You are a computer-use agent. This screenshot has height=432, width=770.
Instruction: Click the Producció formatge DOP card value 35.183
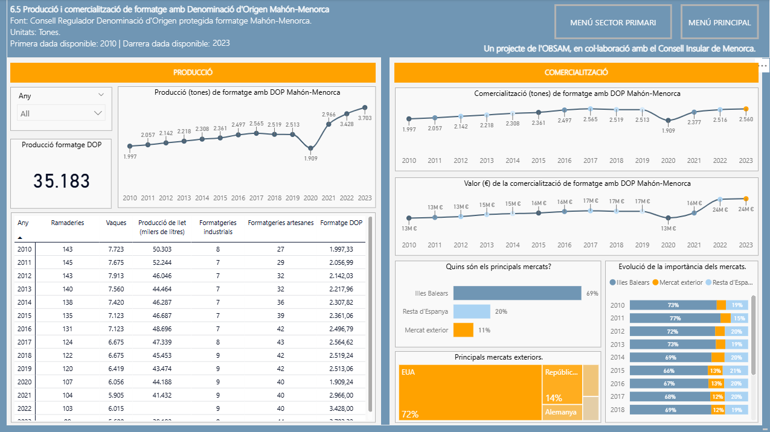62,181
